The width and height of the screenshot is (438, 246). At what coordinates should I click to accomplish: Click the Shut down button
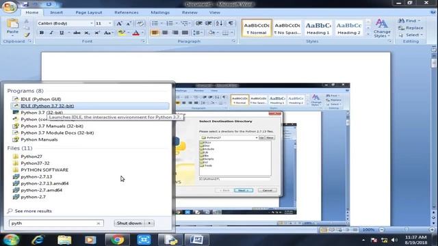click(129, 223)
